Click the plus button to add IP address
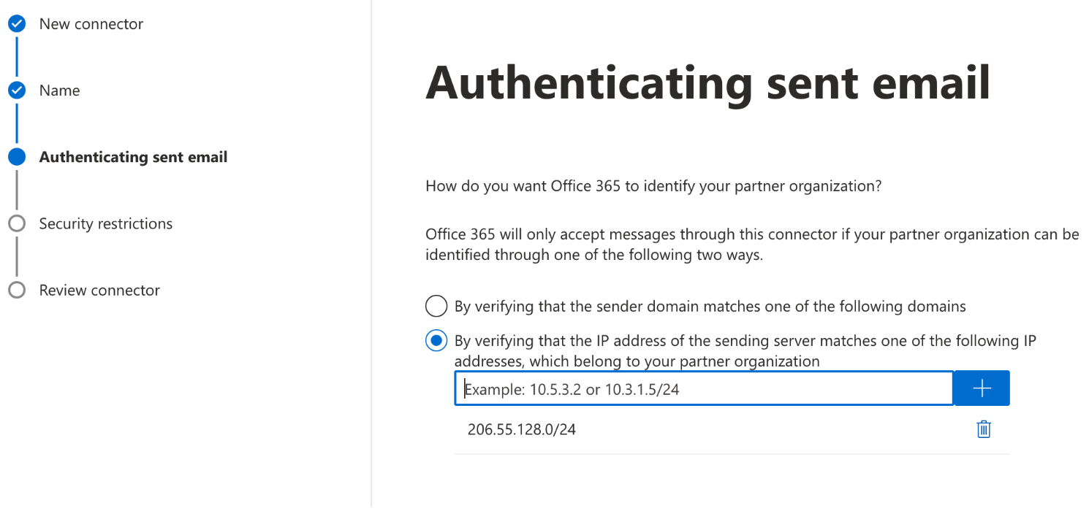 981,388
